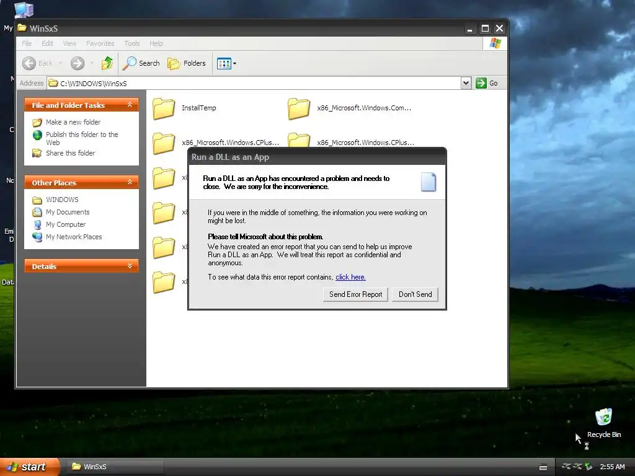Click the InstallTemp folder name

[199, 108]
